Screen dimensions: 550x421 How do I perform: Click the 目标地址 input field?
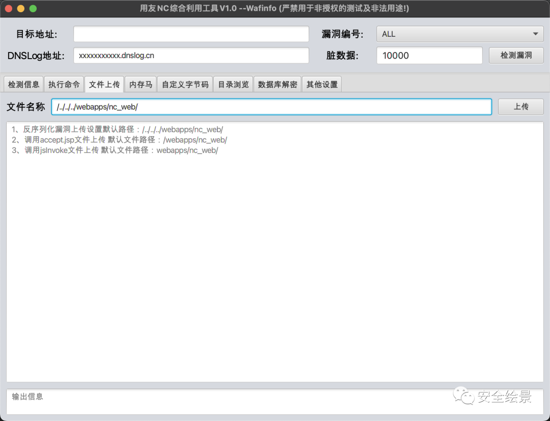click(191, 34)
